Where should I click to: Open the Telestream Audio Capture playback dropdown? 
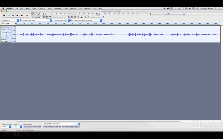(x=88, y=20)
